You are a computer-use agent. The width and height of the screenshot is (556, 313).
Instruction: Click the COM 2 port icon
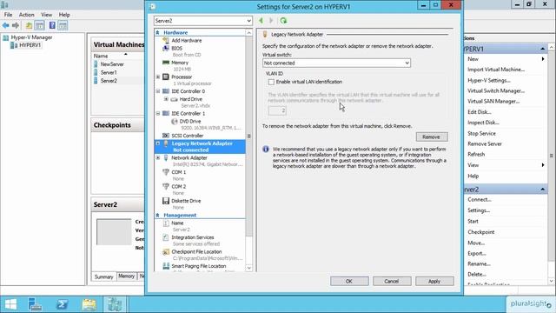pos(166,186)
